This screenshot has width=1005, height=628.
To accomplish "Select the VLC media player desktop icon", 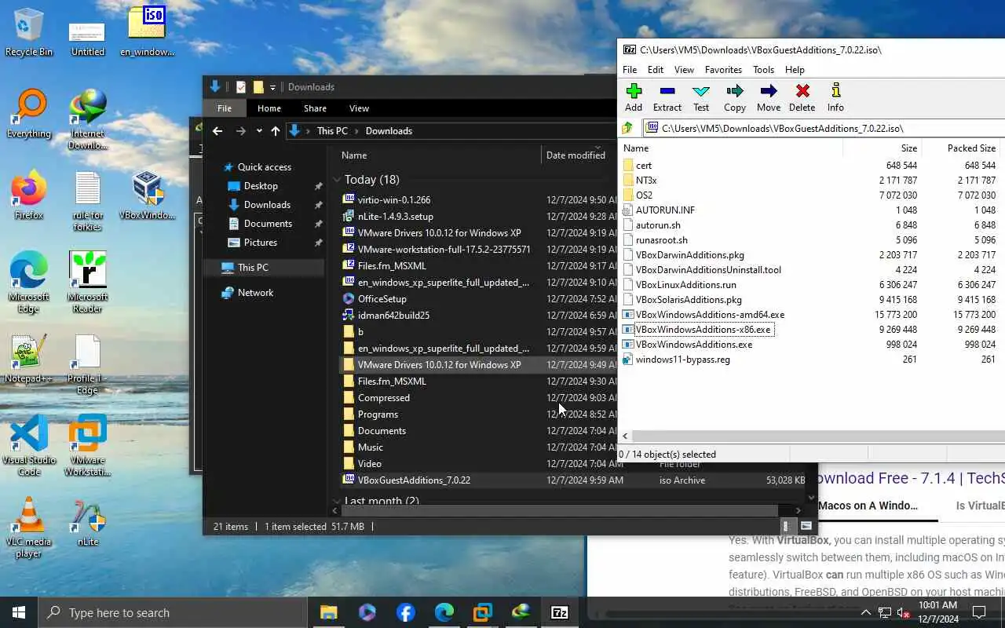I will tap(29, 528).
